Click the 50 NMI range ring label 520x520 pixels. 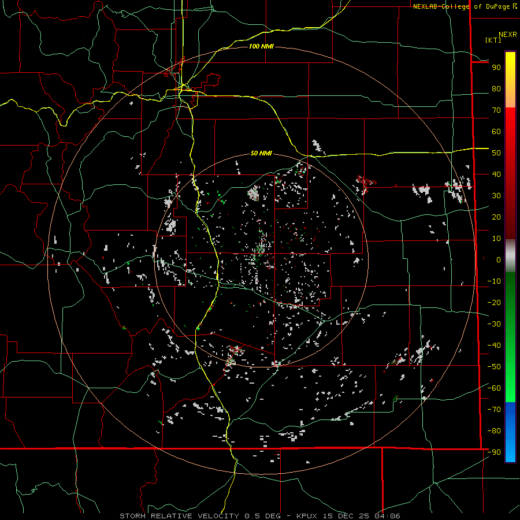tap(261, 153)
